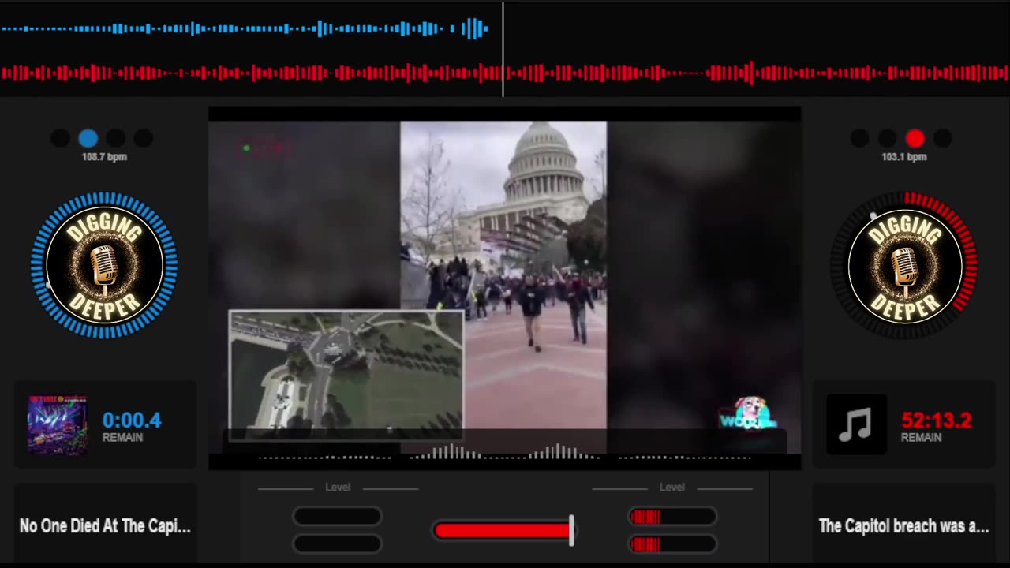Screen dimensions: 1010x568
Task: Click the dog mascot logo in video corner
Action: pos(748,413)
